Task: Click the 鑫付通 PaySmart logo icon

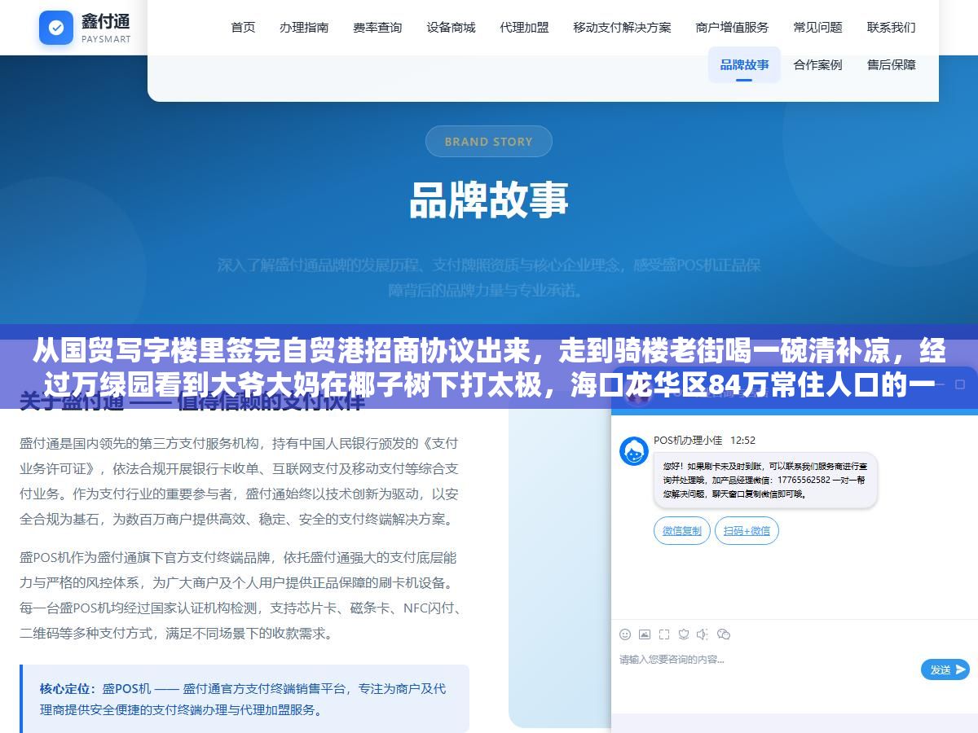Action: (56, 28)
